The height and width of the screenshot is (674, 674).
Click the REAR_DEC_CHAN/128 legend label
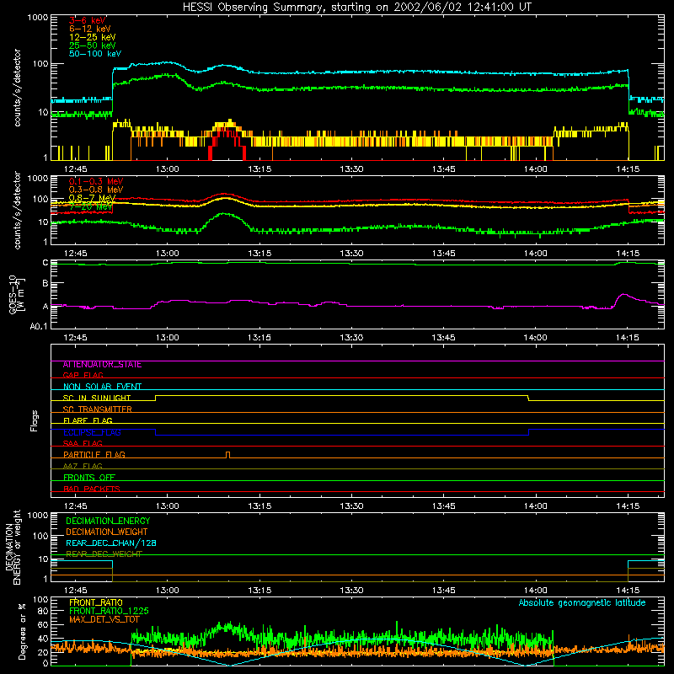click(x=111, y=543)
